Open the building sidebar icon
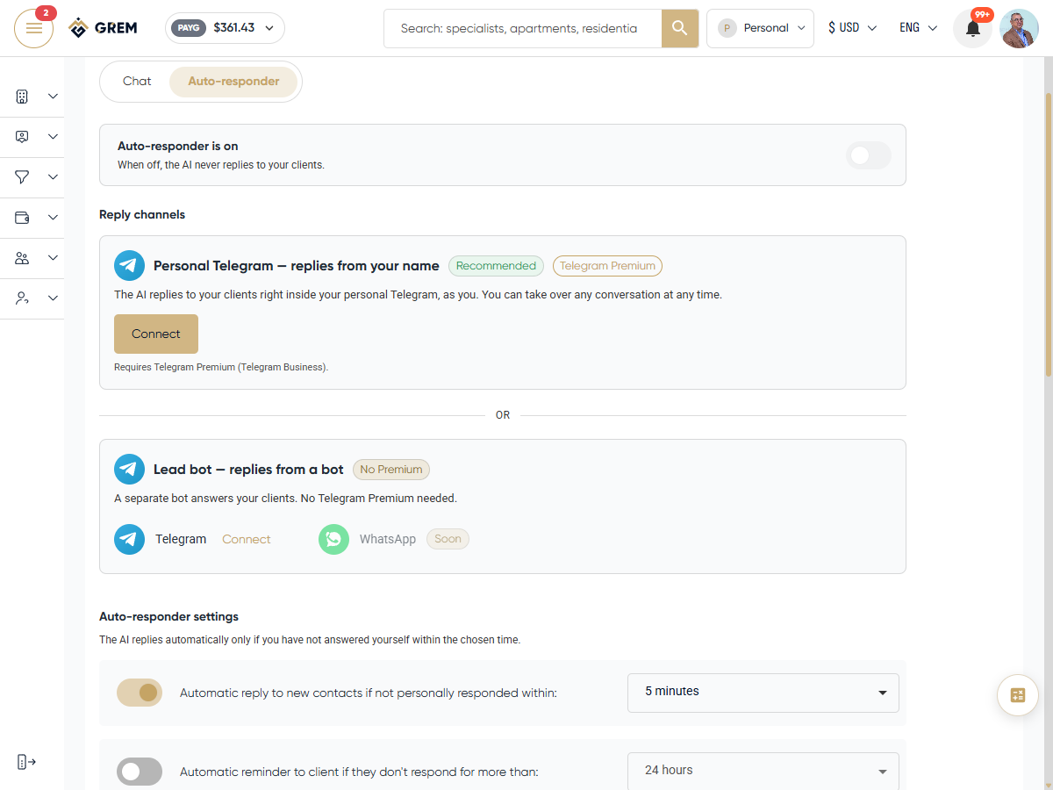1053x790 pixels. (x=23, y=97)
